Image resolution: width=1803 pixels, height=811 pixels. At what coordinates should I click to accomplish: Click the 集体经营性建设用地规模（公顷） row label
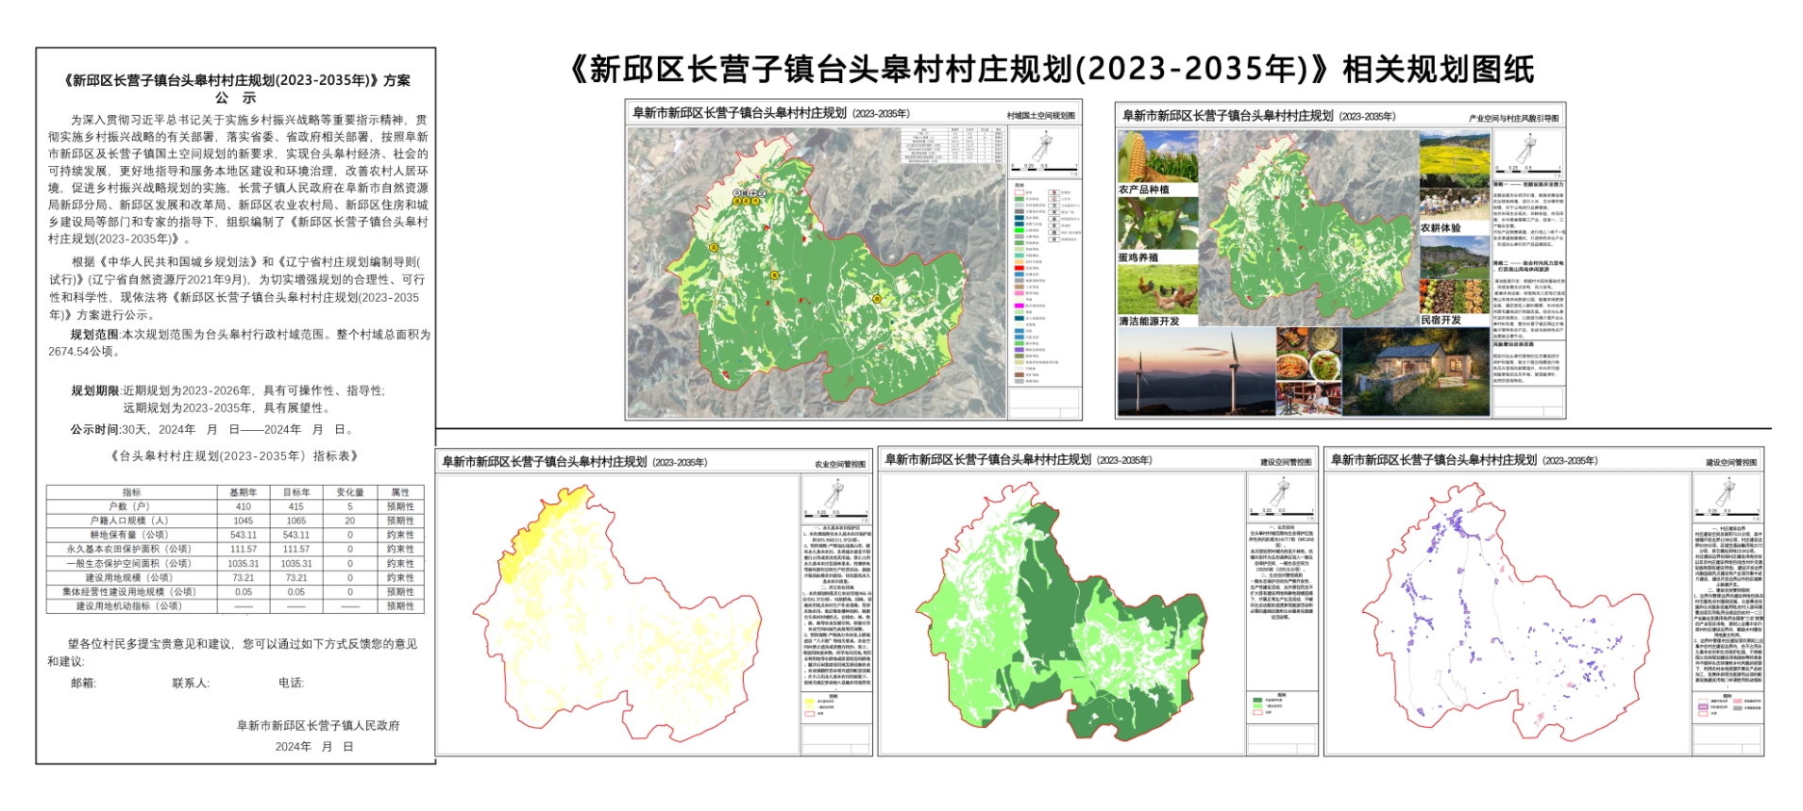(129, 592)
